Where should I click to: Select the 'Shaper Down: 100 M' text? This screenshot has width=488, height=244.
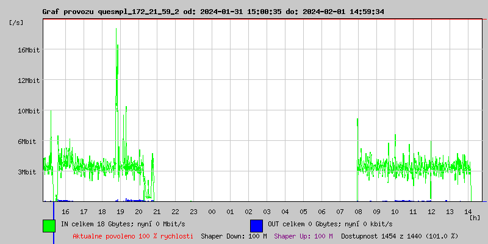pyautogui.click(x=234, y=236)
